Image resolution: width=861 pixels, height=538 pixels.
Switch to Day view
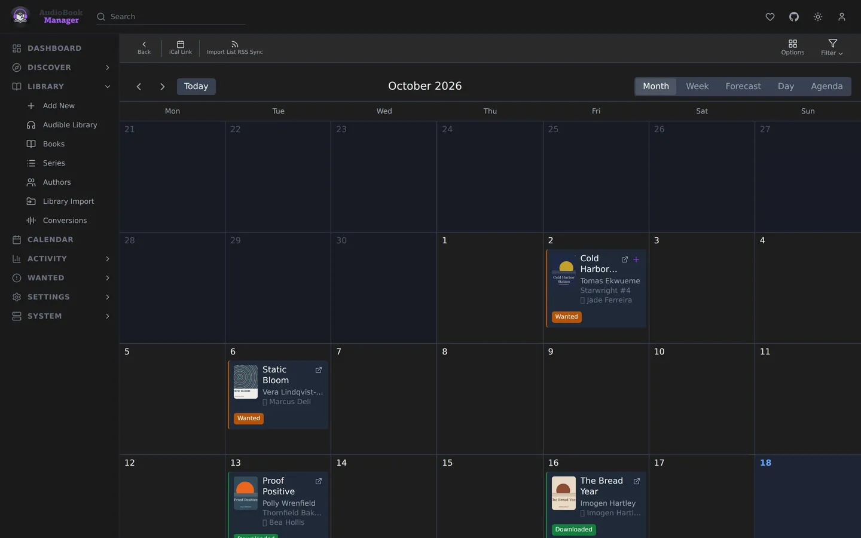(x=786, y=87)
